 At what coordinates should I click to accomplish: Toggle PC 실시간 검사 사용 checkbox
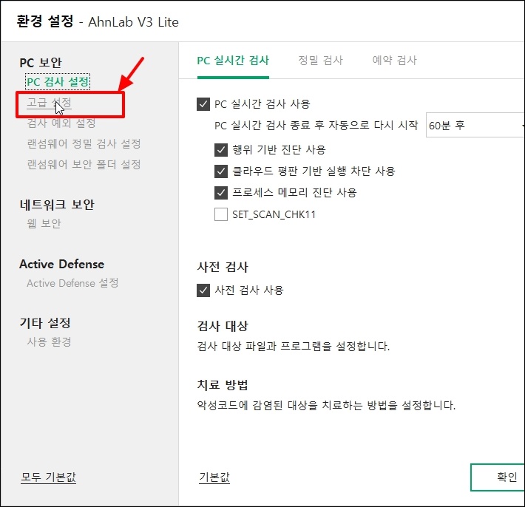point(203,104)
